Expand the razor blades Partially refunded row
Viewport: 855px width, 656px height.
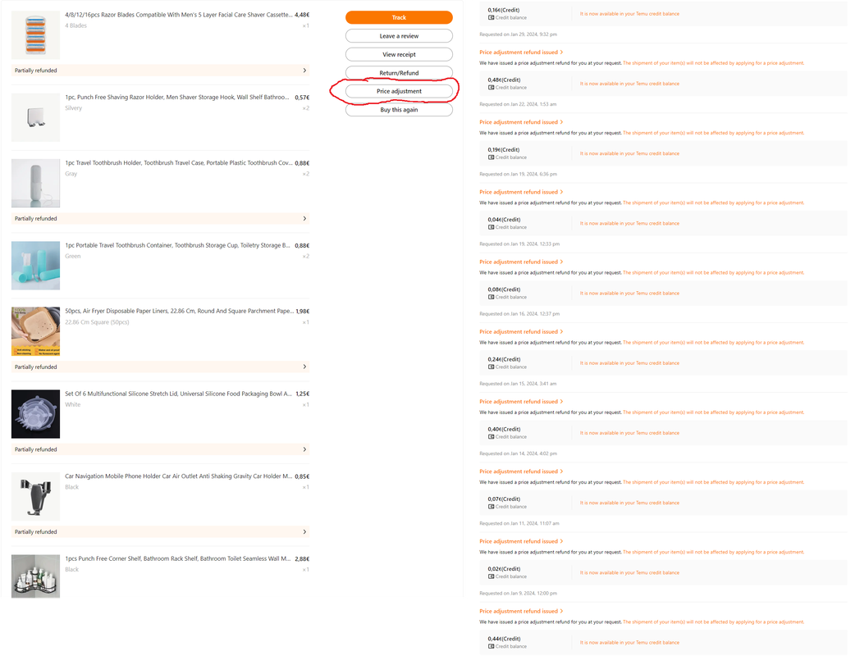tap(162, 71)
